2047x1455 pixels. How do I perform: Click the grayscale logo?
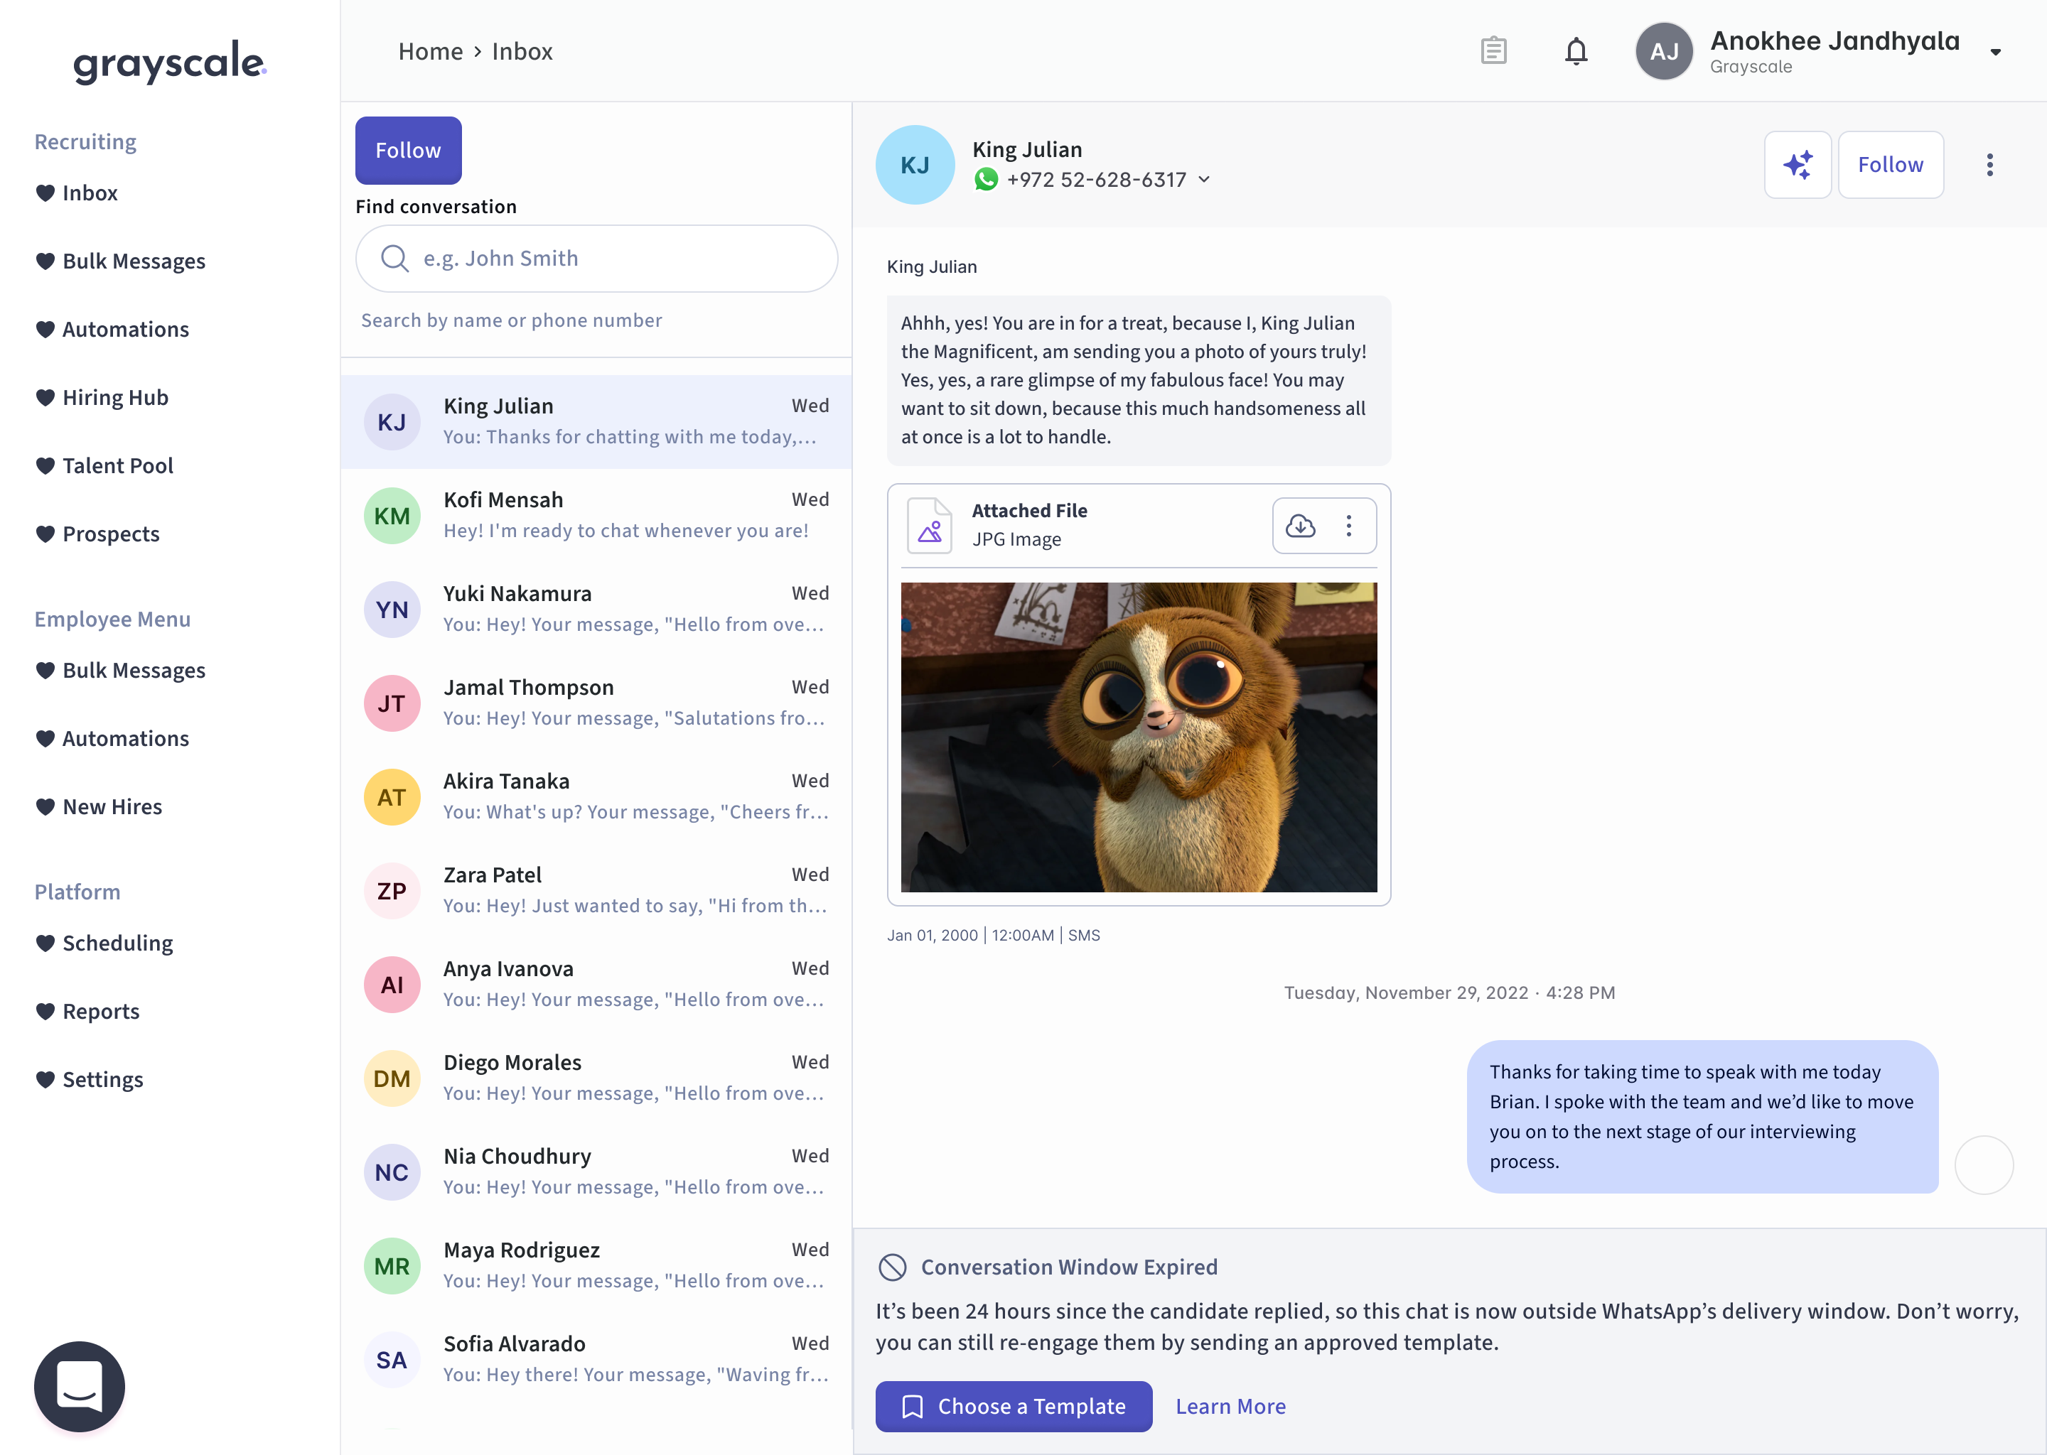tap(169, 61)
